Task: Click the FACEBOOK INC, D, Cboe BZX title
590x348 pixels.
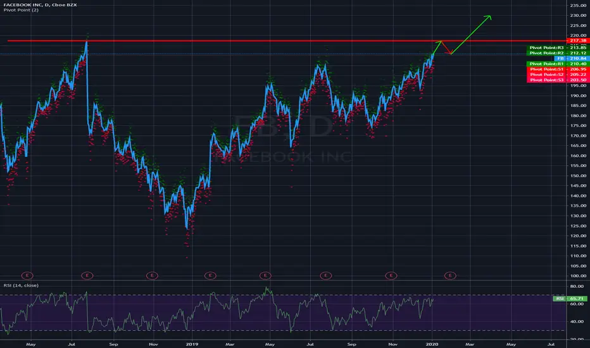Action: 40,4
